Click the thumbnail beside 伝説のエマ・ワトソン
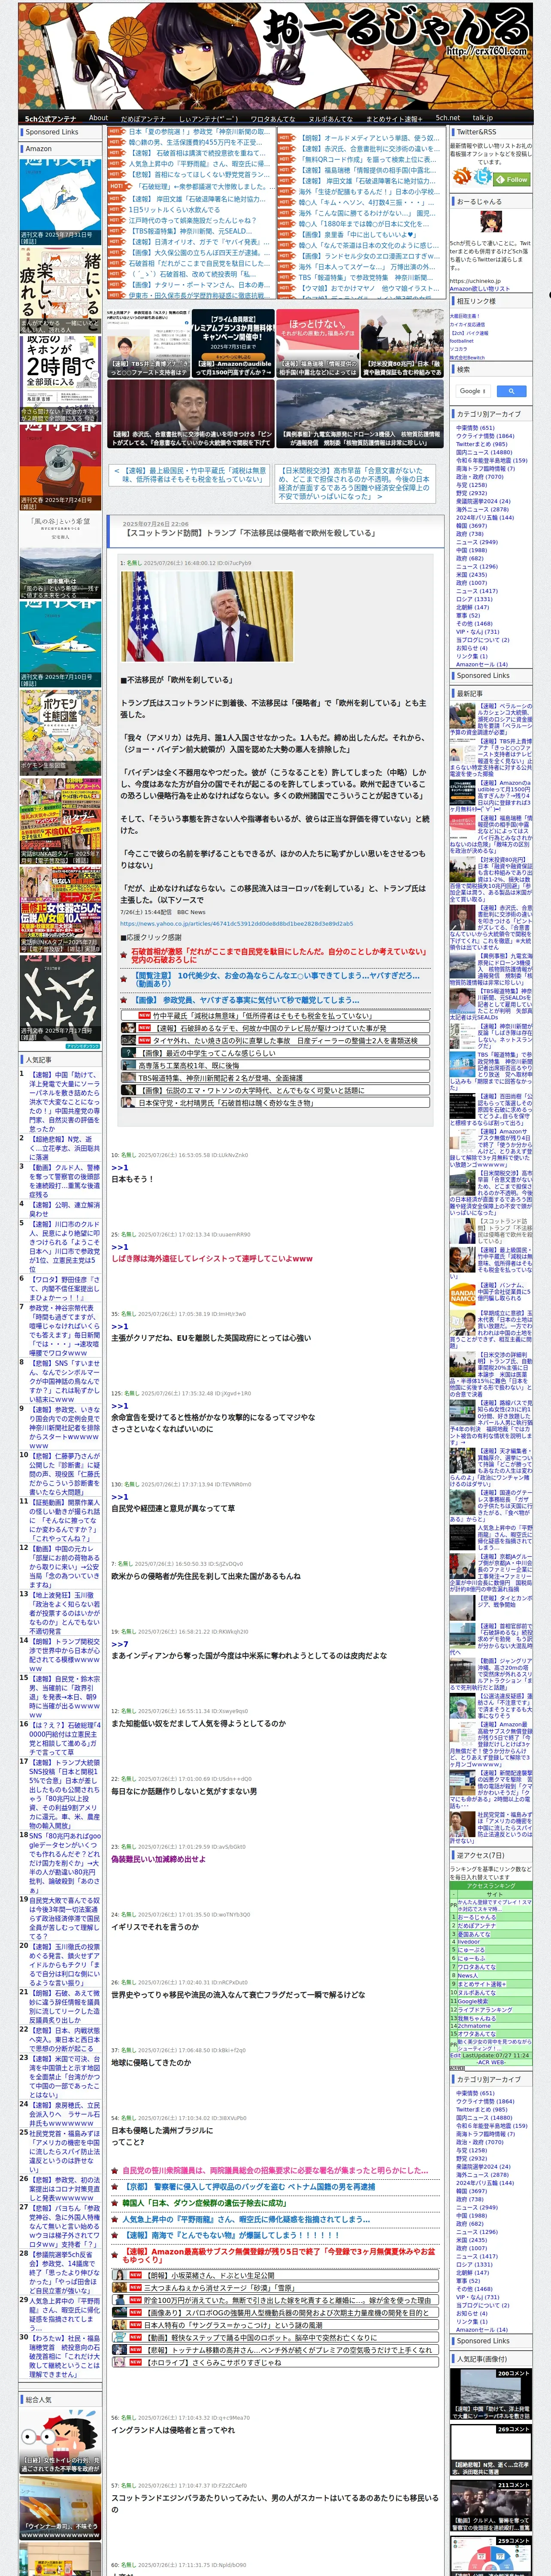 tap(129, 1091)
